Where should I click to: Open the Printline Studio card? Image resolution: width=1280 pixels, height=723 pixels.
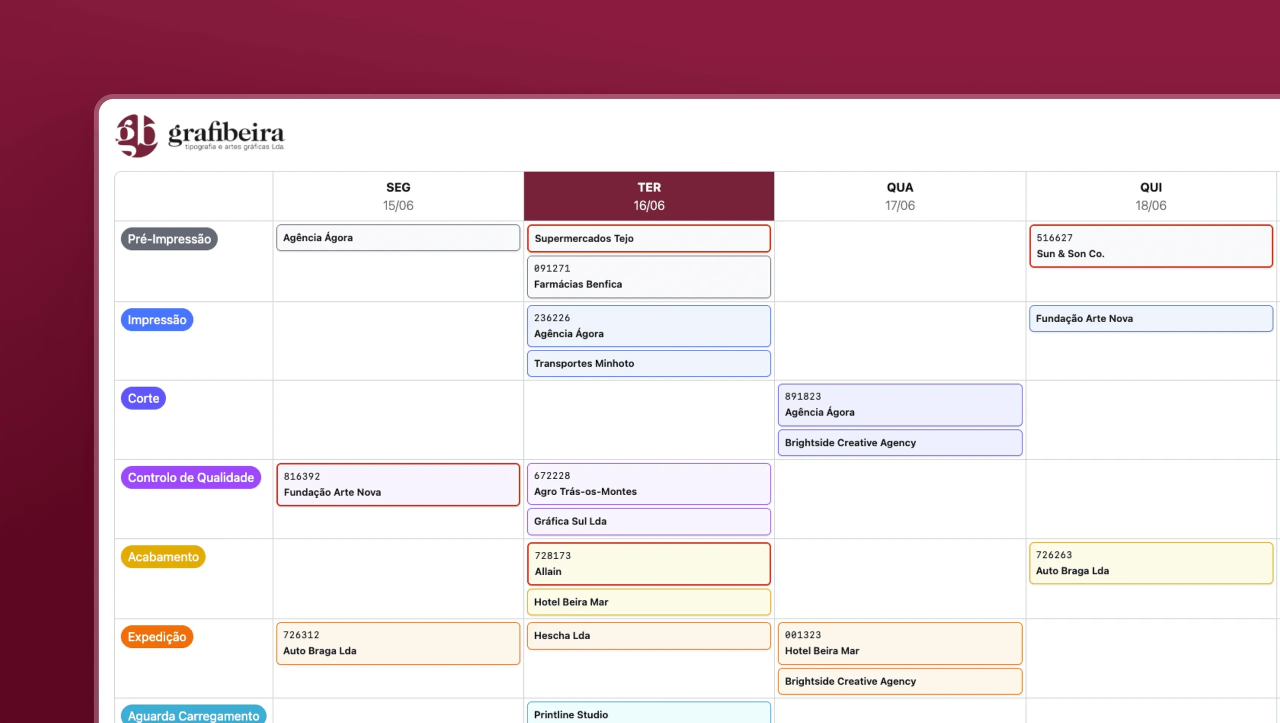pos(649,713)
